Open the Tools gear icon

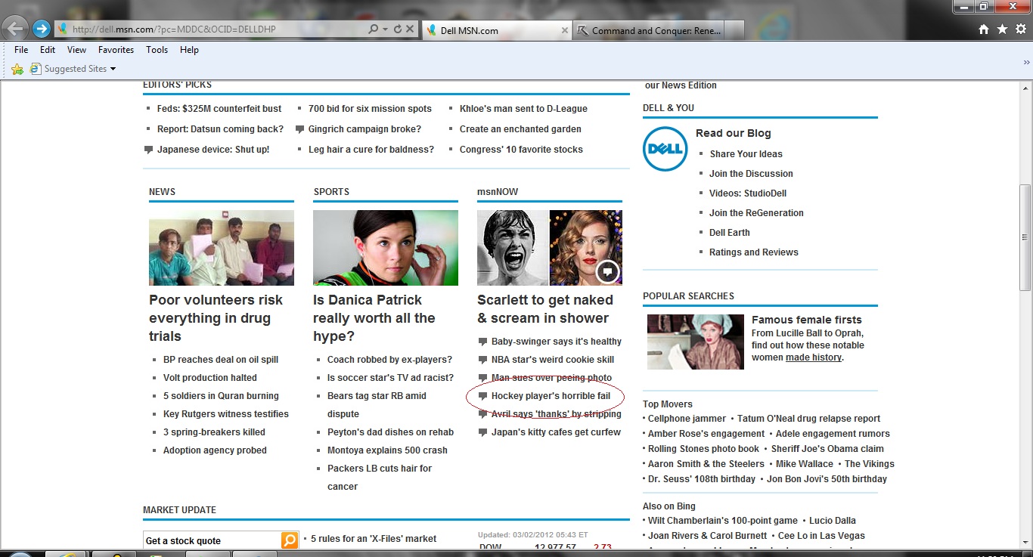1019,29
